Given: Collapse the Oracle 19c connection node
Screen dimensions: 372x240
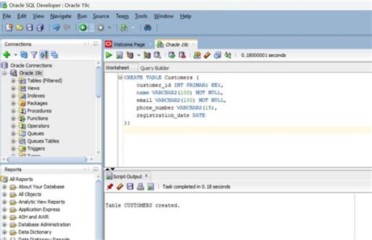Looking at the screenshot, I should click(x=5, y=73).
